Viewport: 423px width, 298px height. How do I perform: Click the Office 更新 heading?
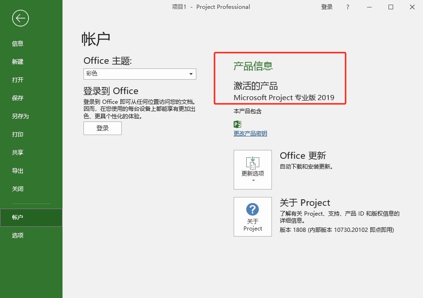point(303,156)
